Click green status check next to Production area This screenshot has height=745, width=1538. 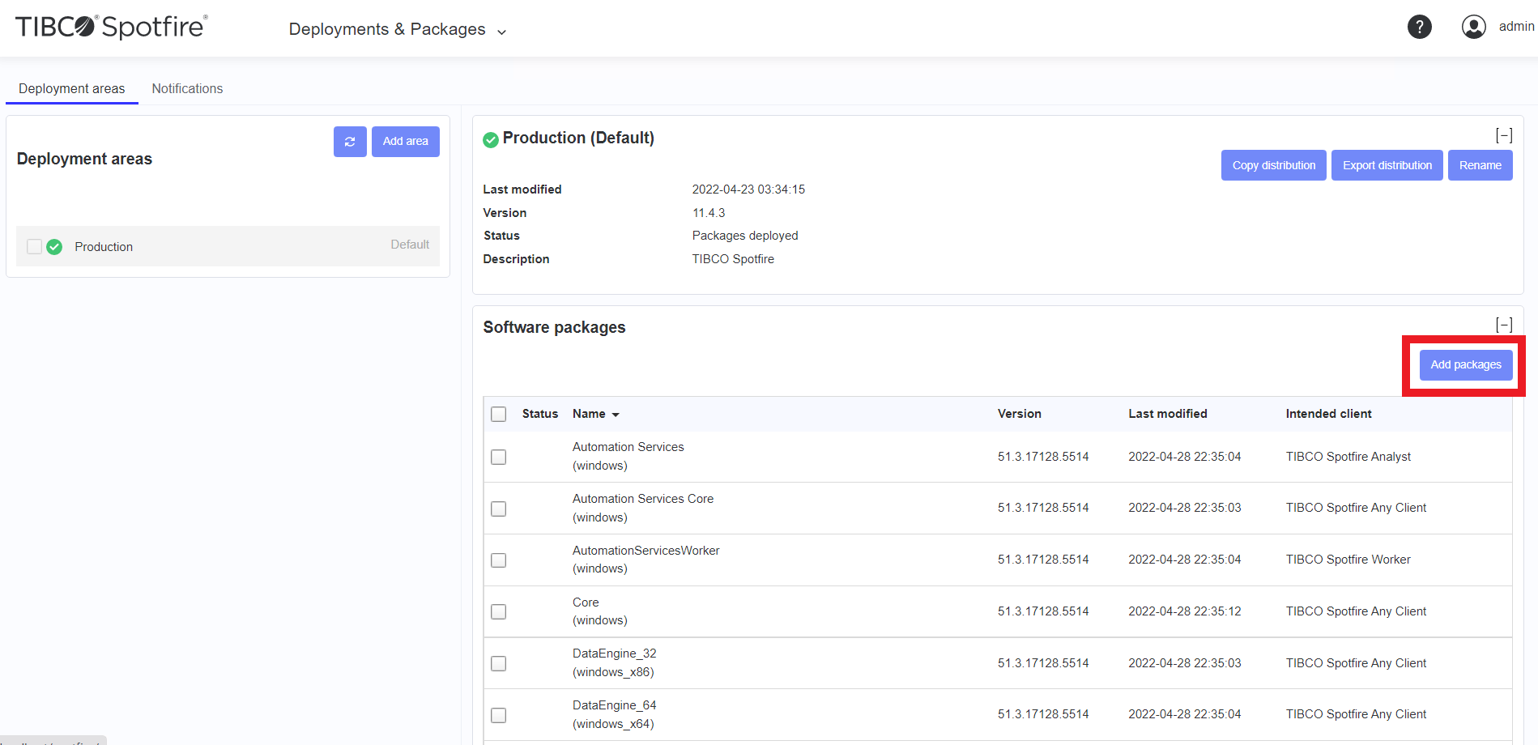54,247
